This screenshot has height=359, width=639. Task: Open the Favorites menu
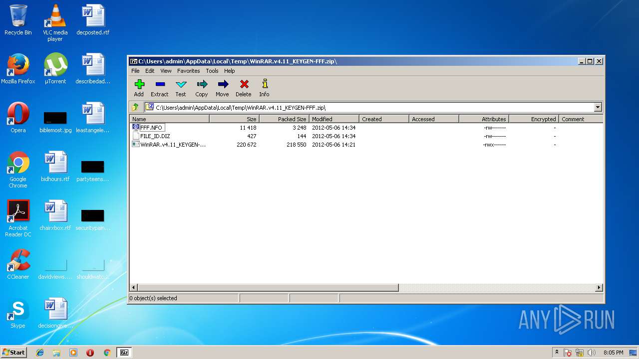[x=188, y=71]
